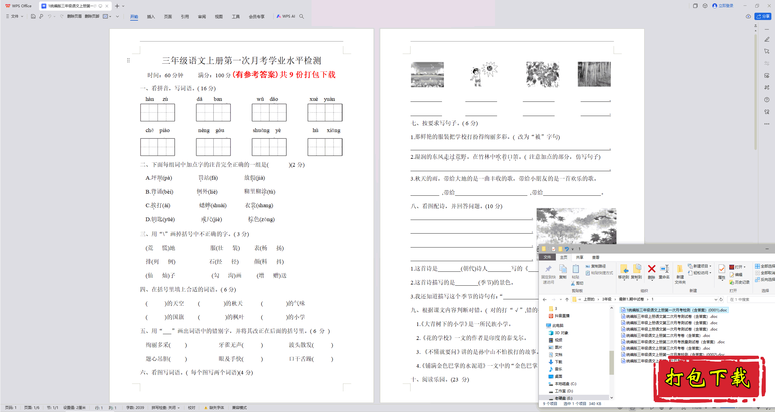Image resolution: width=775 pixels, height=412 pixels.
Task: Click 3年级 breadcrumb in address bar
Action: pos(607,299)
